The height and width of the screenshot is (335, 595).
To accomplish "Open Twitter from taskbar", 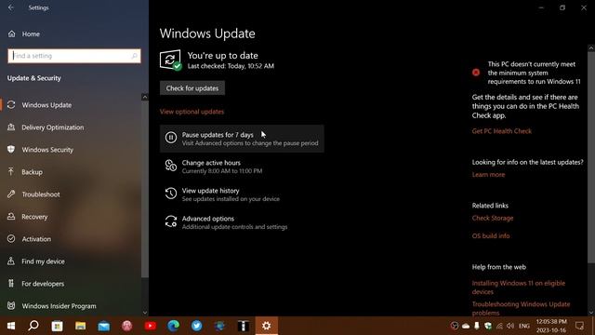I will coord(196,326).
